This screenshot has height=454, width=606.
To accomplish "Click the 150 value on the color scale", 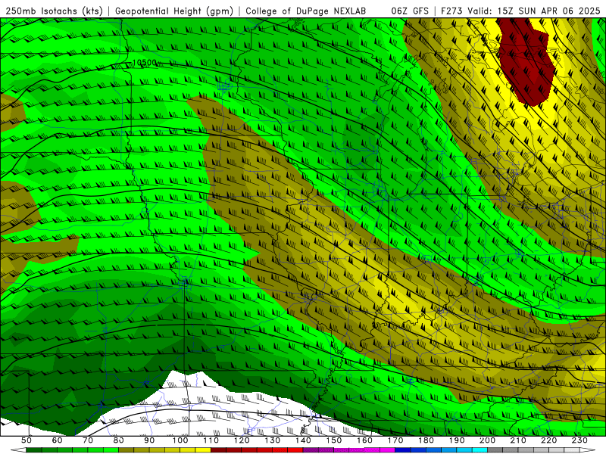I will pos(334,440).
